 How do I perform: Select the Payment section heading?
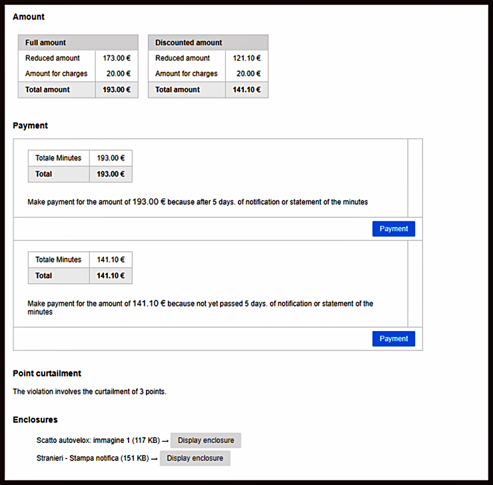[x=30, y=126]
